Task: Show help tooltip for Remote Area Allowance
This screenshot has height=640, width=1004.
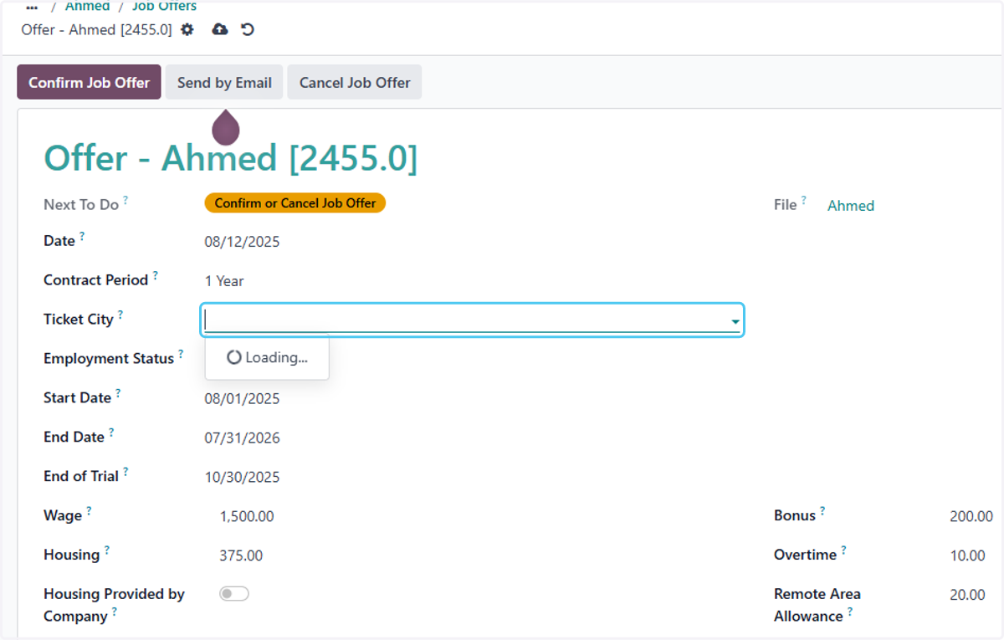Action: (x=850, y=612)
